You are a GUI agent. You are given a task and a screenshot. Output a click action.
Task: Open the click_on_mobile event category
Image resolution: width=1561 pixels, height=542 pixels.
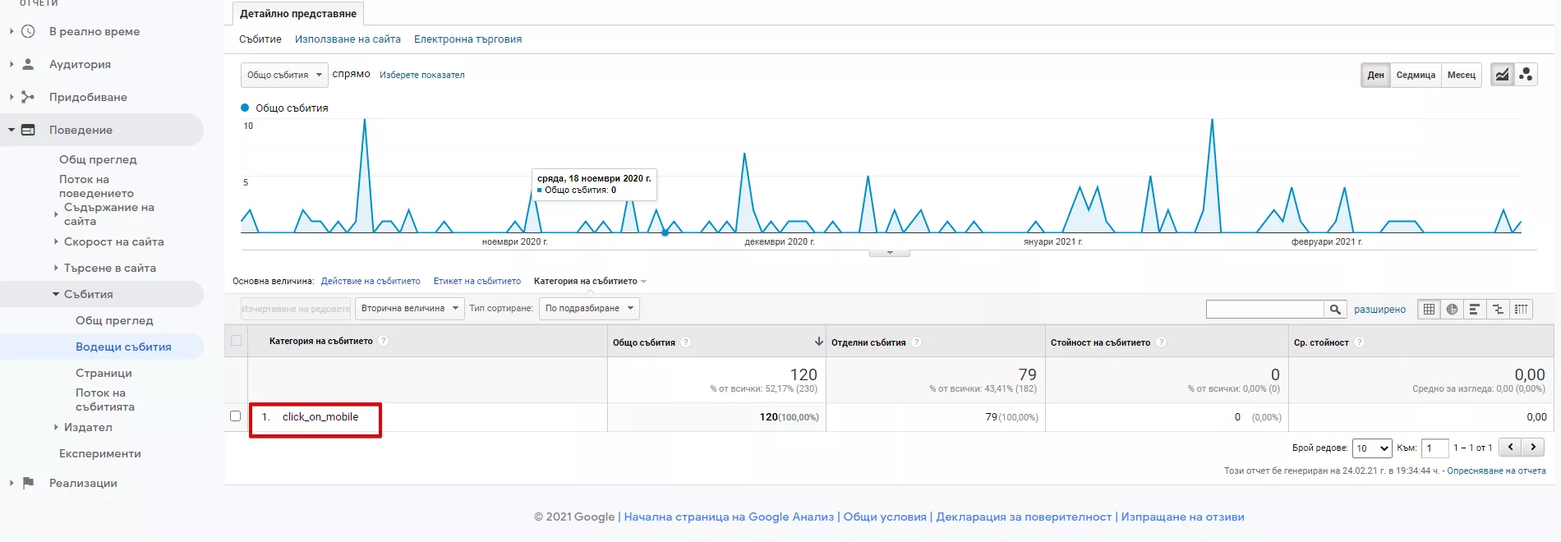pyautogui.click(x=320, y=417)
